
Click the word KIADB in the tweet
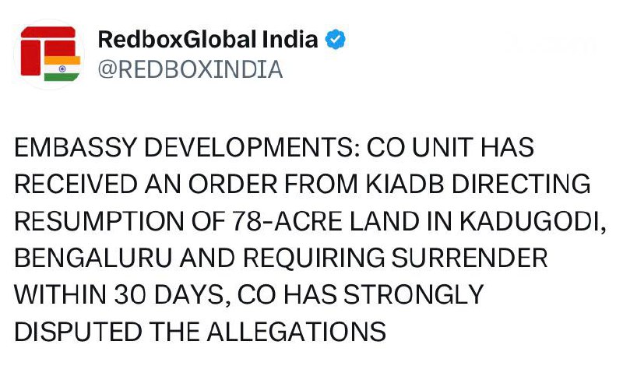404,184
